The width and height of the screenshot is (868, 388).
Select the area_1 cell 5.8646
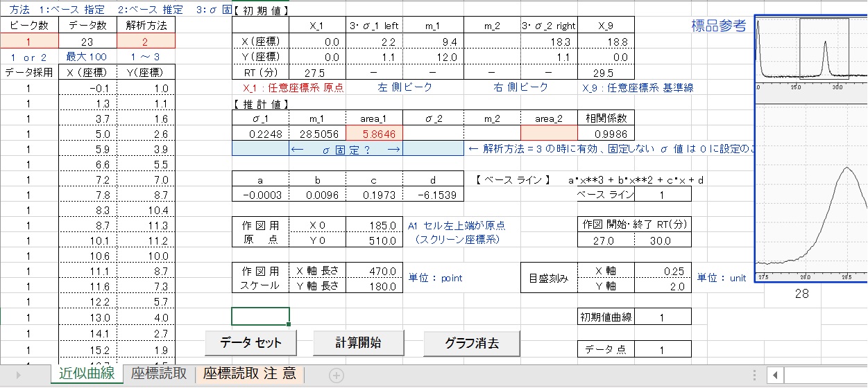[x=375, y=134]
